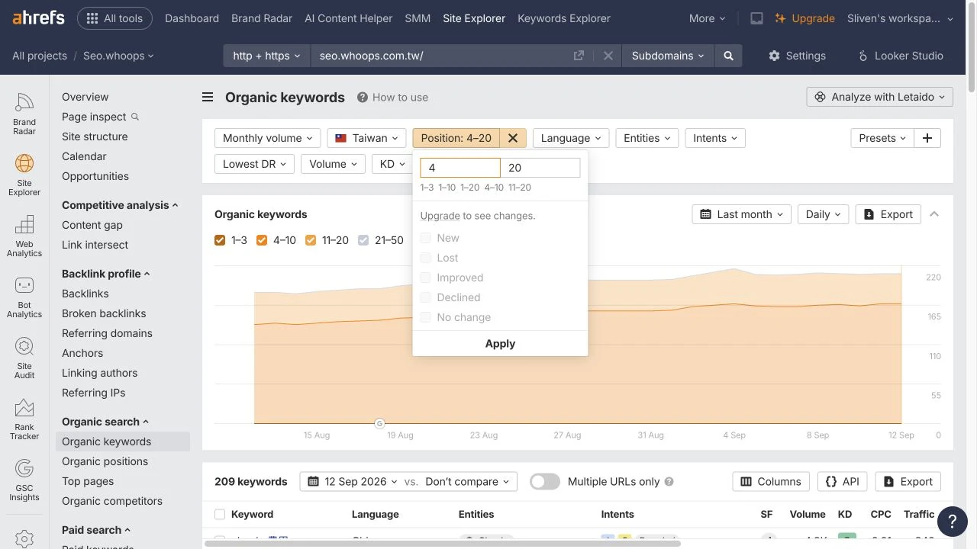Click the Google update marker on chart

tap(379, 423)
